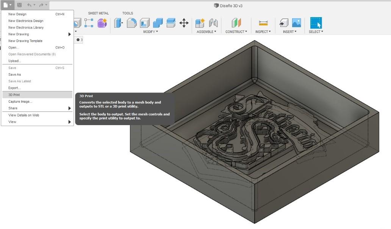Expand the CONSTRUCT dropdown
This screenshot has height=229, width=391.
click(x=236, y=32)
